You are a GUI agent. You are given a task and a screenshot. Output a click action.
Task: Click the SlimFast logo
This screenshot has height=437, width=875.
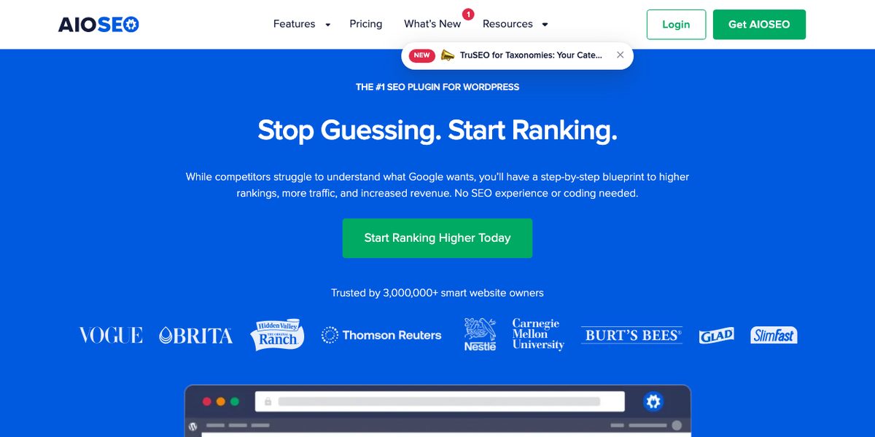pyautogui.click(x=774, y=335)
